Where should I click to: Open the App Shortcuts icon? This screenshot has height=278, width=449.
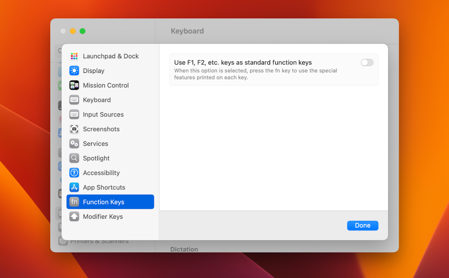pyautogui.click(x=74, y=187)
